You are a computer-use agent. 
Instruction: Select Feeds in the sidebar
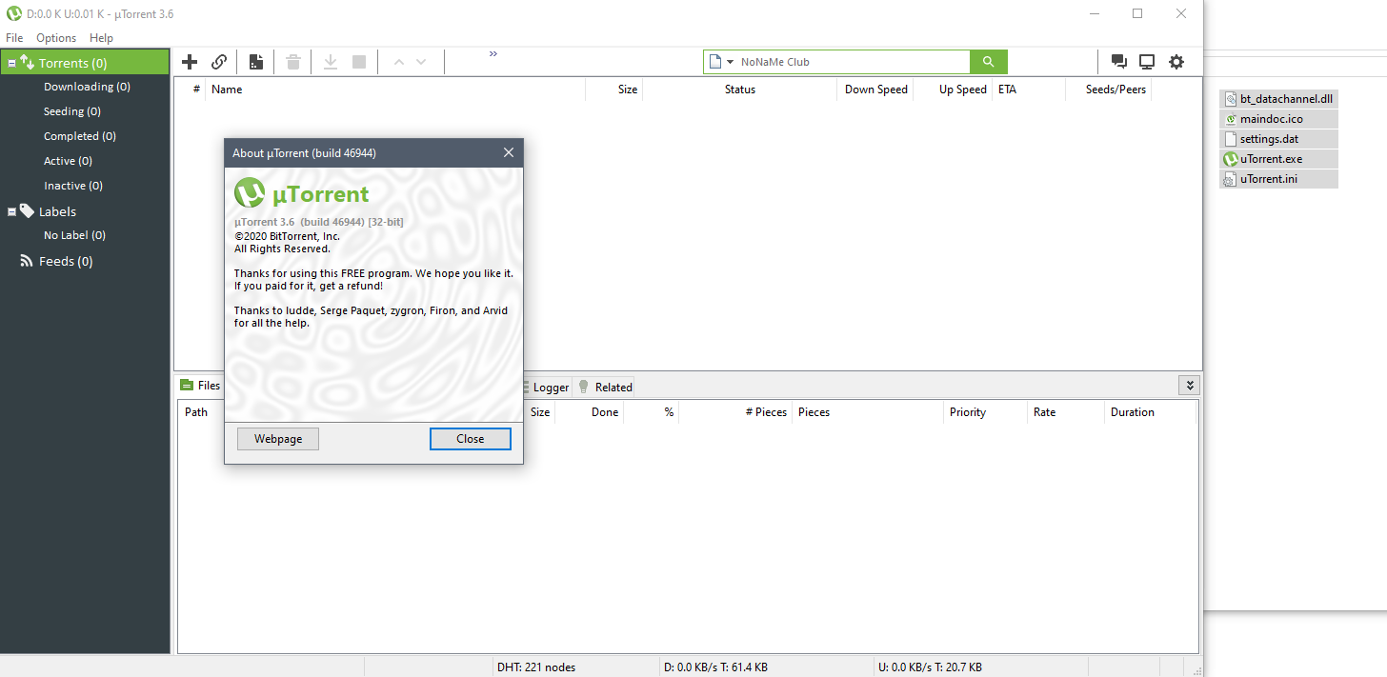coord(65,261)
